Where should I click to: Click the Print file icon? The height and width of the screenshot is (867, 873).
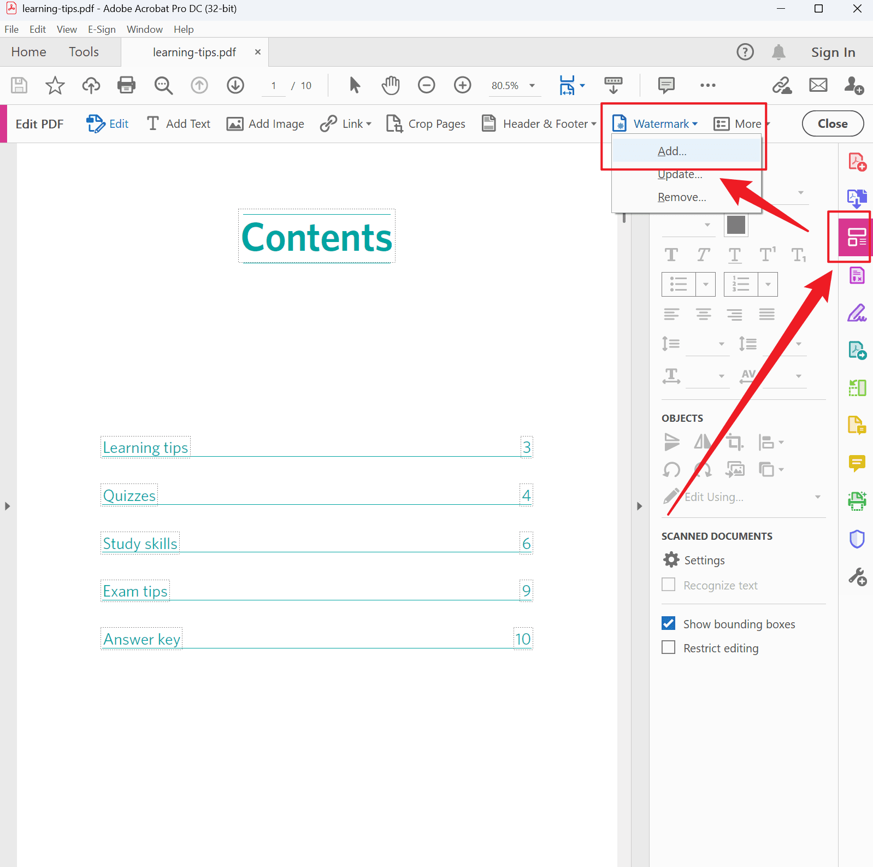[126, 85]
